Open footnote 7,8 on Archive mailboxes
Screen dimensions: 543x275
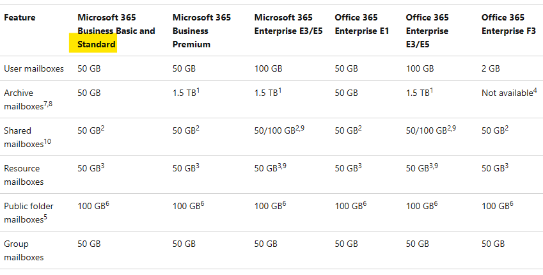(x=48, y=104)
